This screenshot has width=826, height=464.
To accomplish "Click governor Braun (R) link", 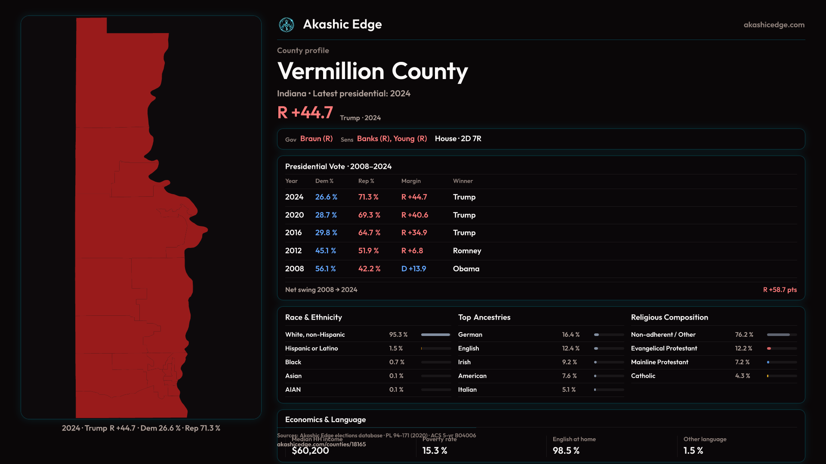I will [x=316, y=139].
